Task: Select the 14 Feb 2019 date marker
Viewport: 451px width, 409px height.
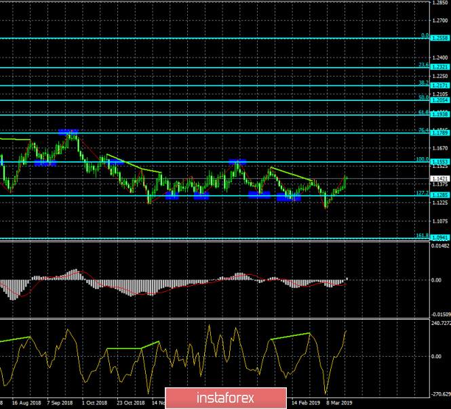Action: click(306, 403)
